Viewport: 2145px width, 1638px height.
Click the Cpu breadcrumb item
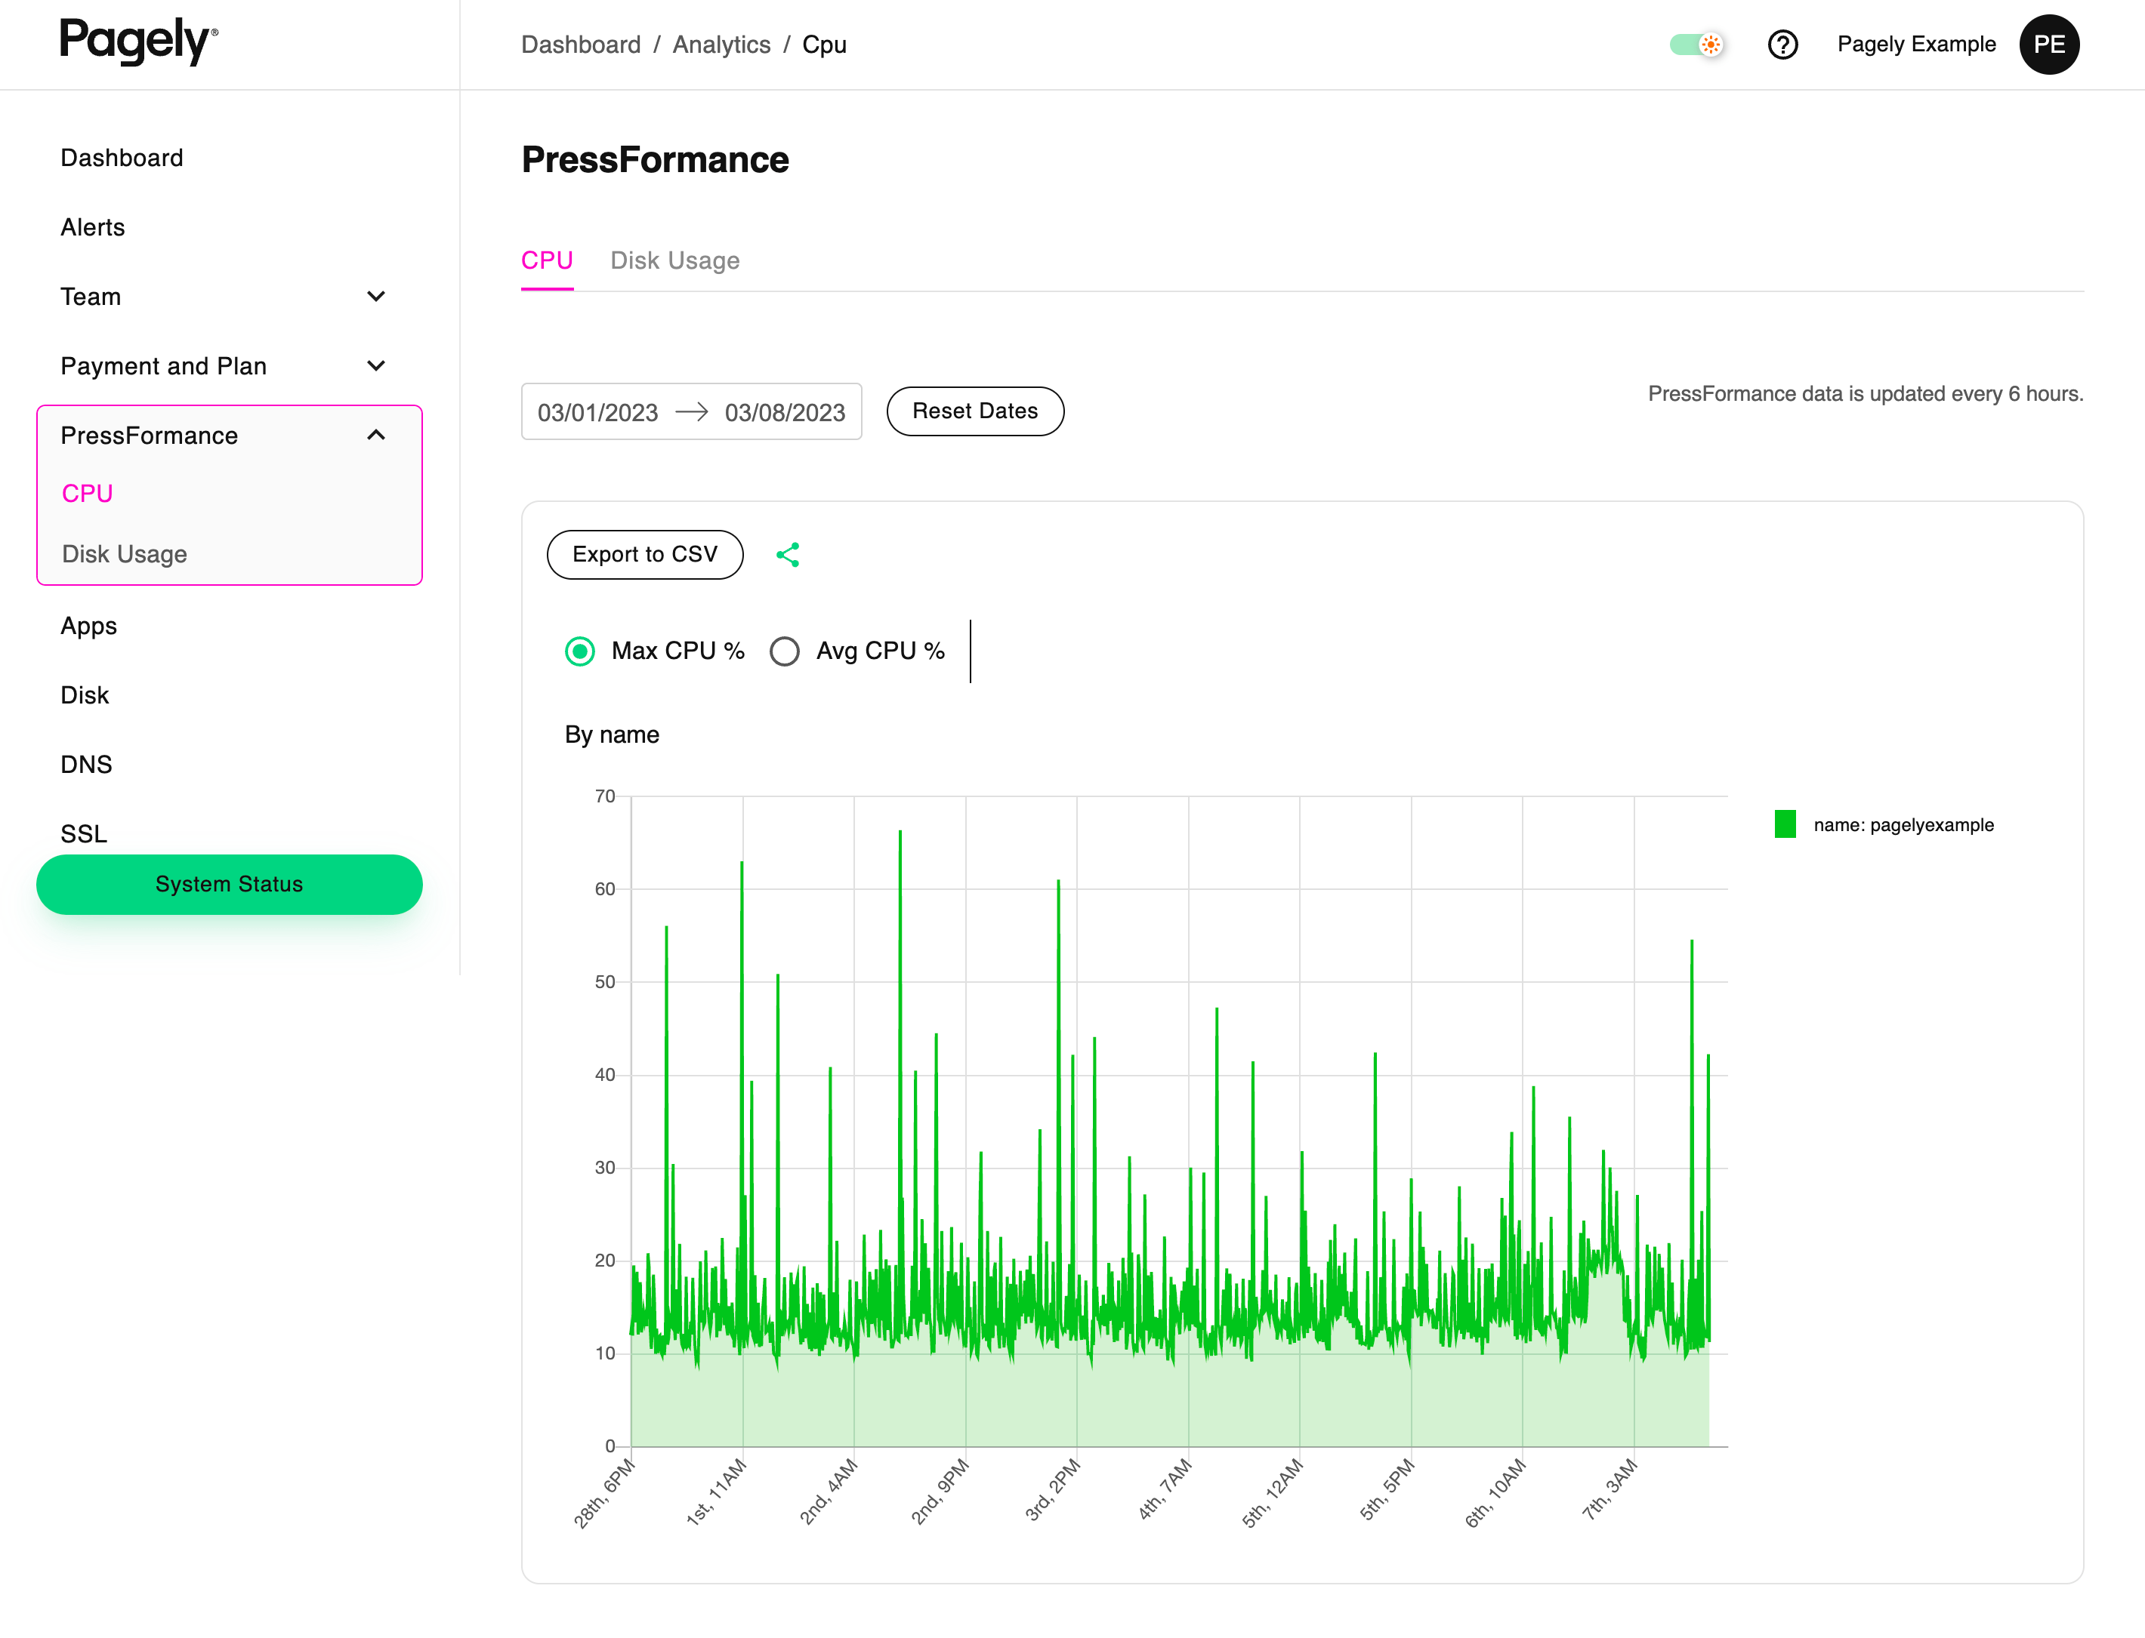(x=824, y=45)
